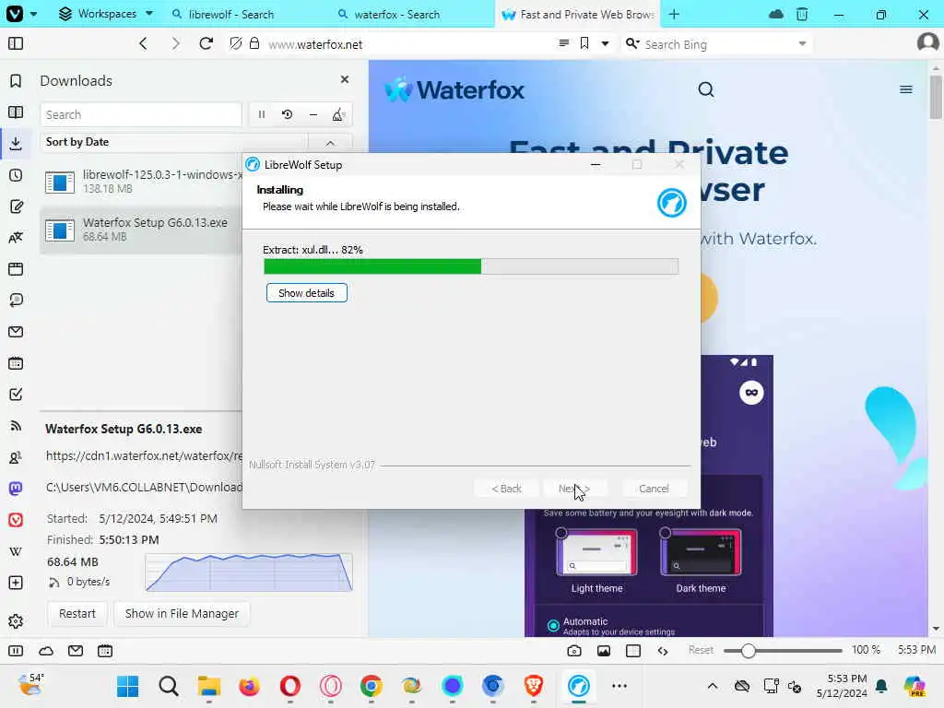Open the Vivaldi main menu logo
This screenshot has height=708, width=944.
click(x=15, y=13)
